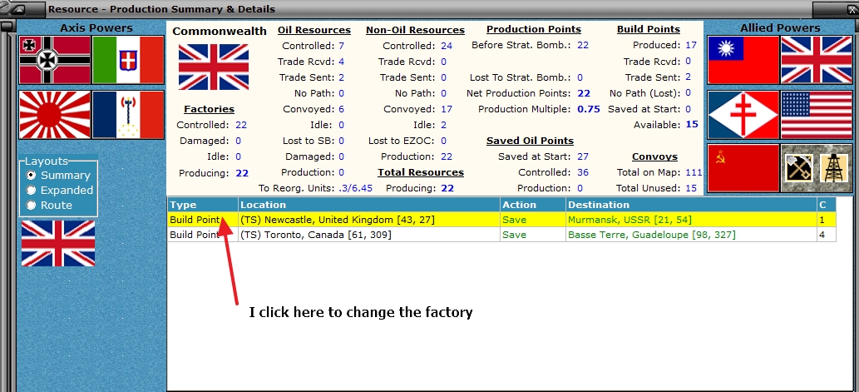Click the Oil Resources Controlled value 7
Screen dimensions: 859x392
[341, 46]
